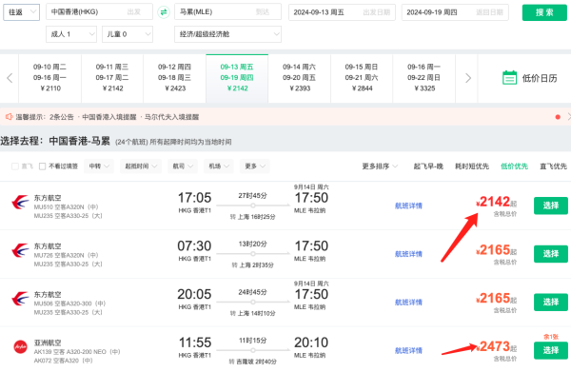Expand the 更多 filter dropdown
This screenshot has width=571, height=372.
click(x=254, y=166)
